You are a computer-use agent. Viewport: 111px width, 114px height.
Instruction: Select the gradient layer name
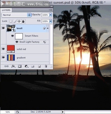point(21,58)
